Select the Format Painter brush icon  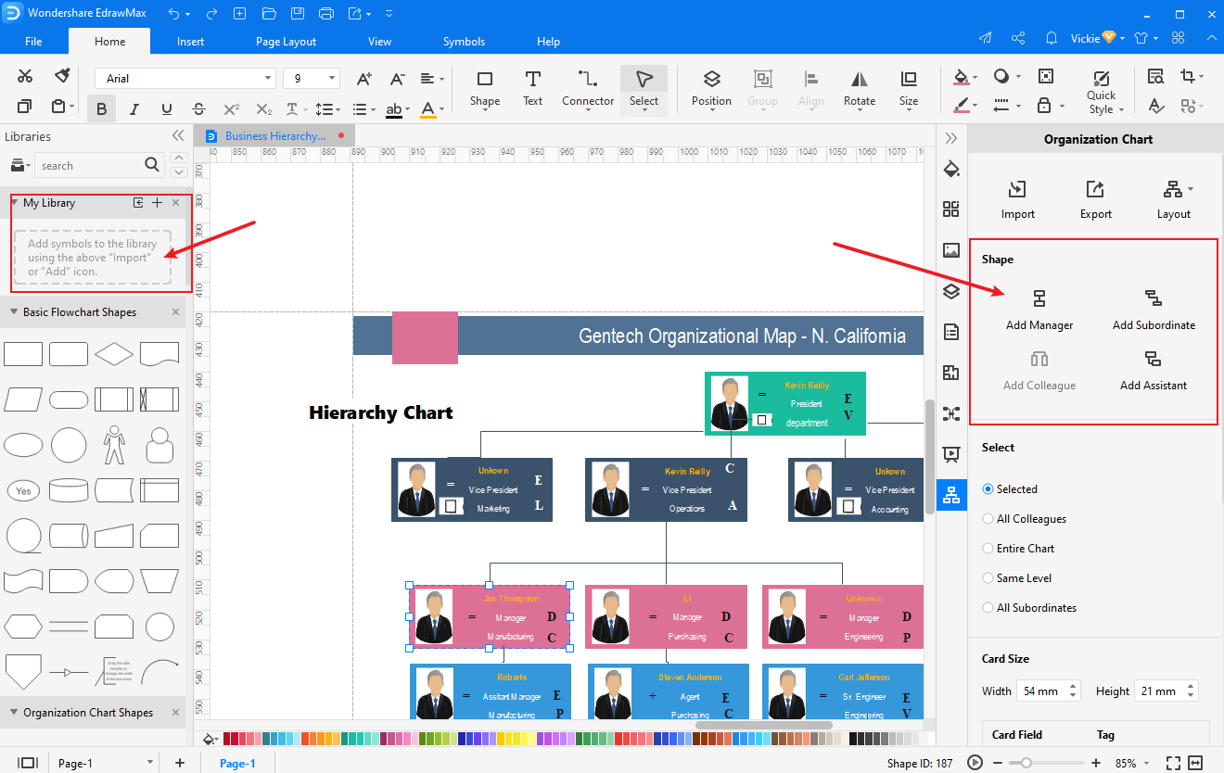click(62, 76)
